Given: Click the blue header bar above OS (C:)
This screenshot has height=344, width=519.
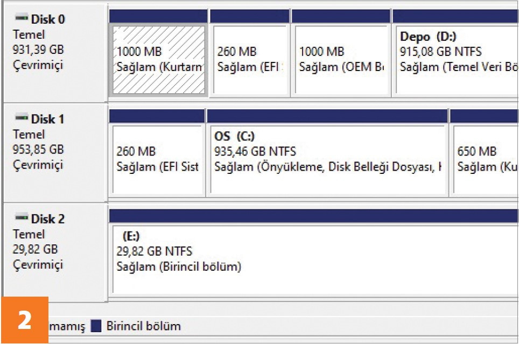Looking at the screenshot, I should tap(327, 116).
